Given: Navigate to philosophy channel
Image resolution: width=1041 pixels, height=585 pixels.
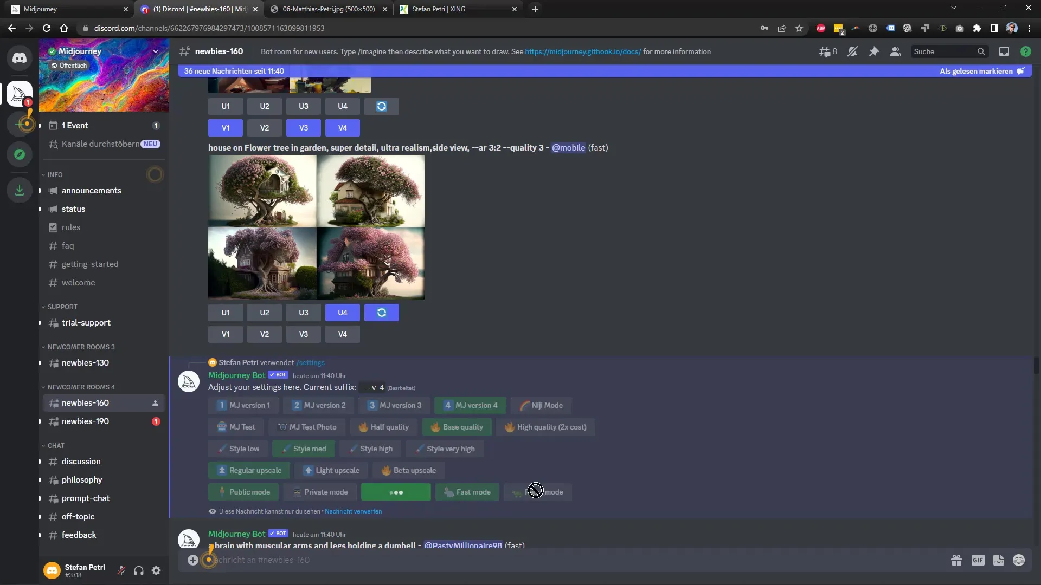Looking at the screenshot, I should pos(82,479).
